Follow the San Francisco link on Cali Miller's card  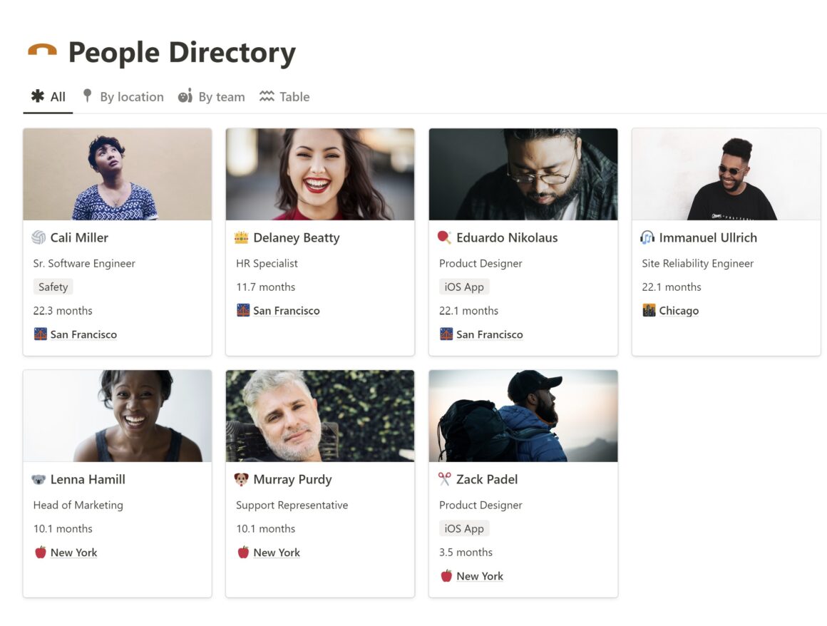pos(83,334)
